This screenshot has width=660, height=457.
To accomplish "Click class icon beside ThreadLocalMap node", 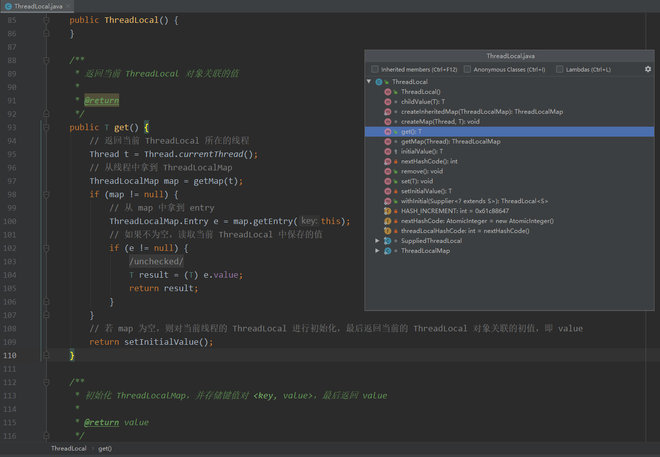I will 388,251.
